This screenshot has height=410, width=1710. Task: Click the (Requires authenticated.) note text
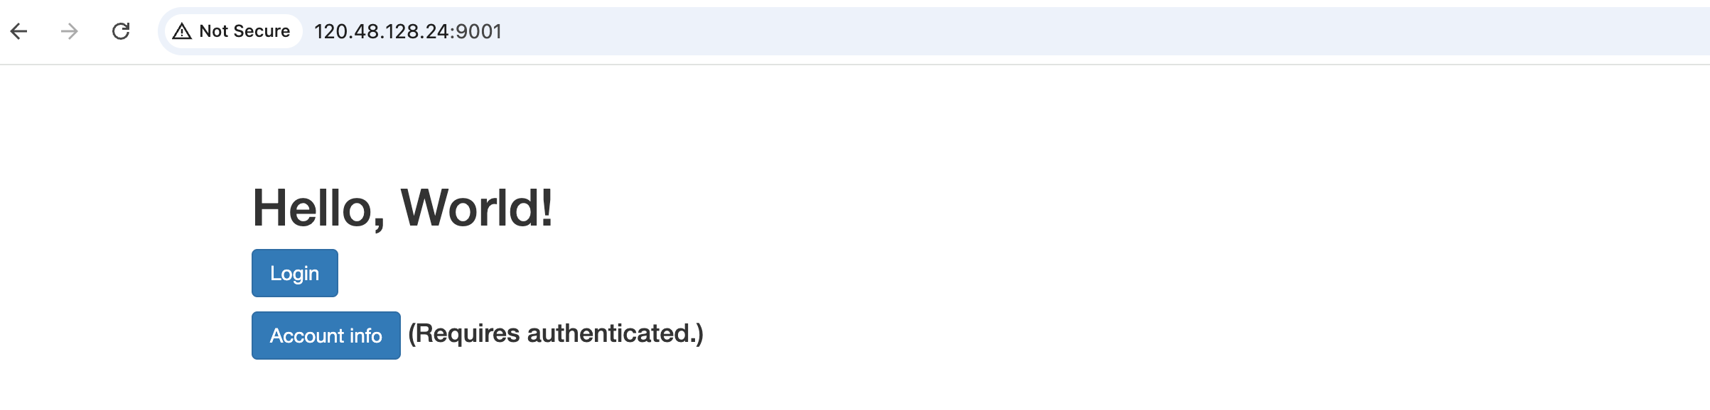(556, 333)
